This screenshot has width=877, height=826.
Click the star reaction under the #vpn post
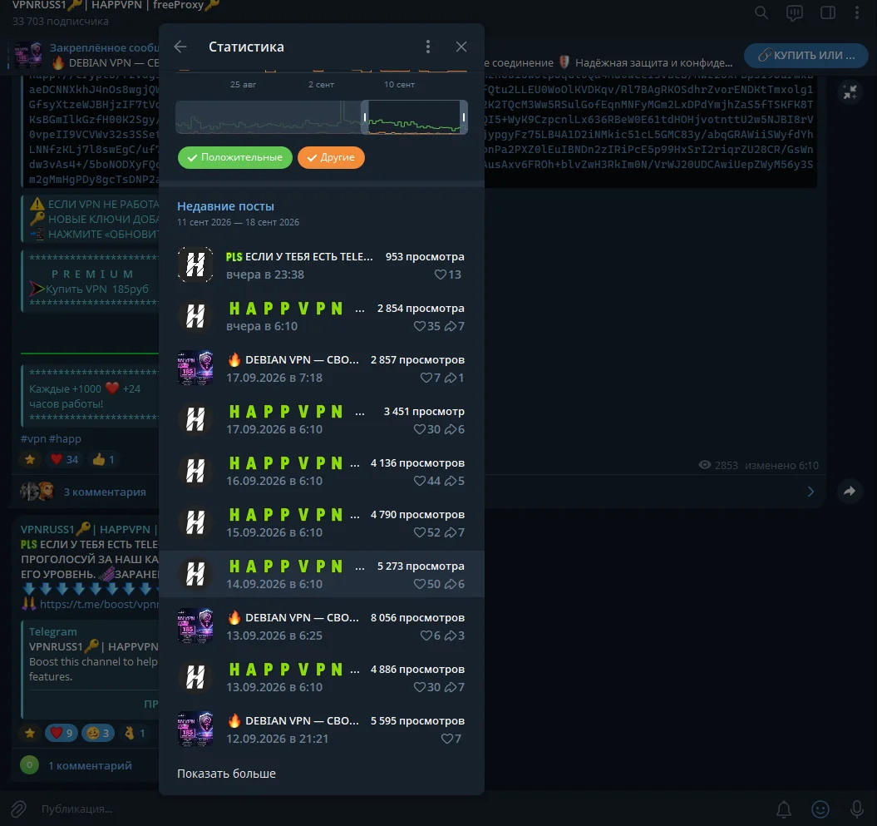30,459
